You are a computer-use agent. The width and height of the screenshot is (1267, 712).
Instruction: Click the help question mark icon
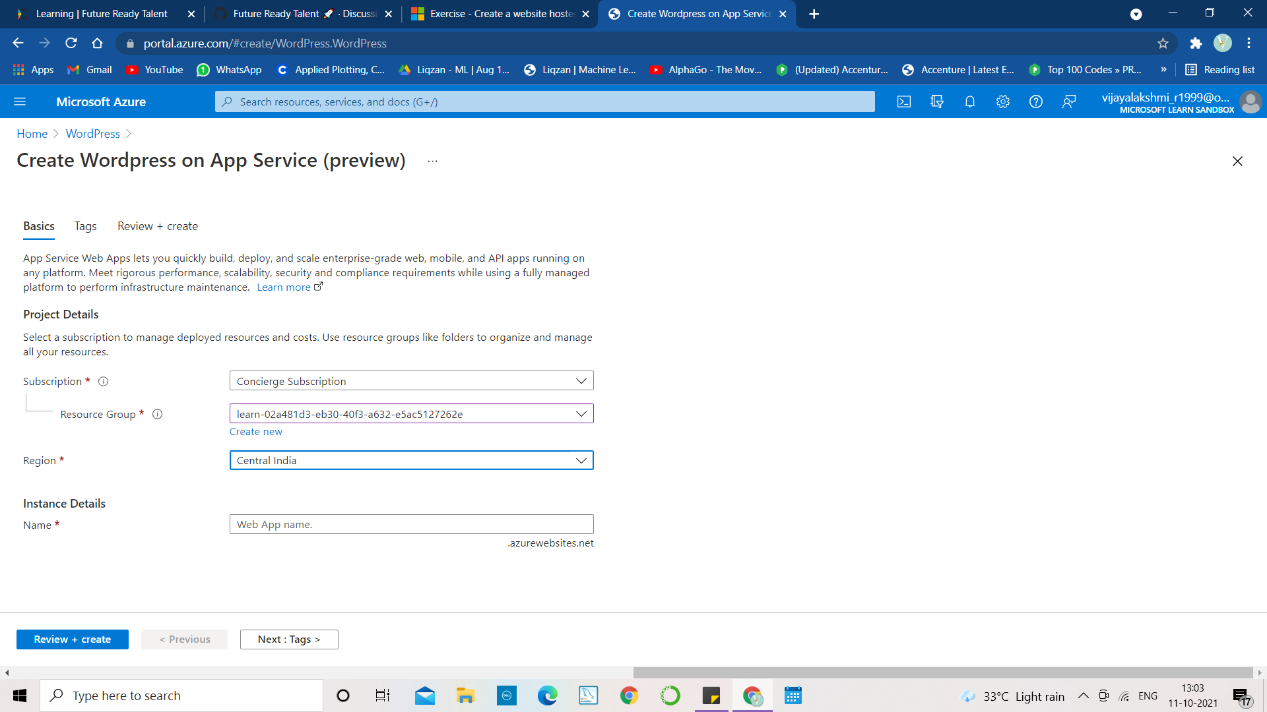(1036, 102)
